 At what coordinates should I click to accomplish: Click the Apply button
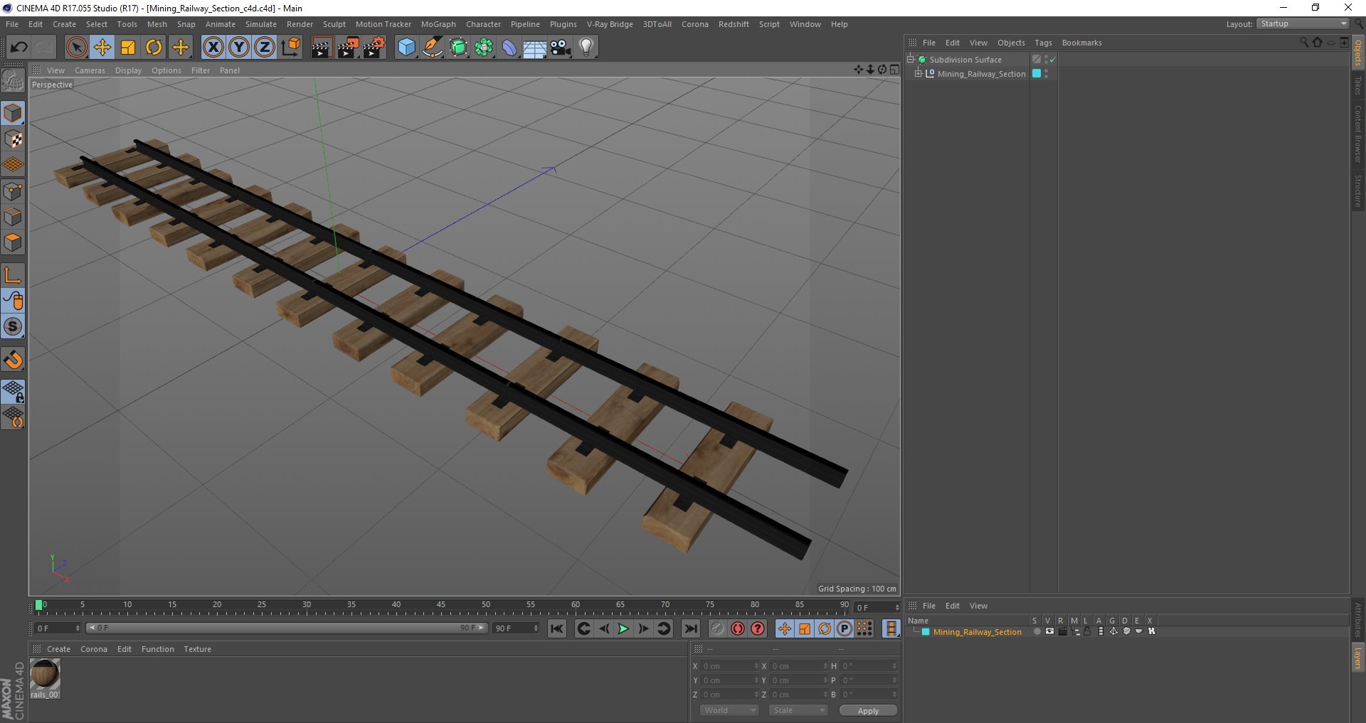868,711
